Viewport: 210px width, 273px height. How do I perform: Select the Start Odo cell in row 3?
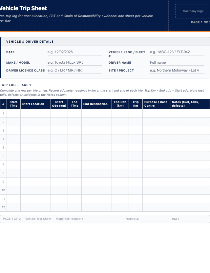pyautogui.click(x=59, y=130)
